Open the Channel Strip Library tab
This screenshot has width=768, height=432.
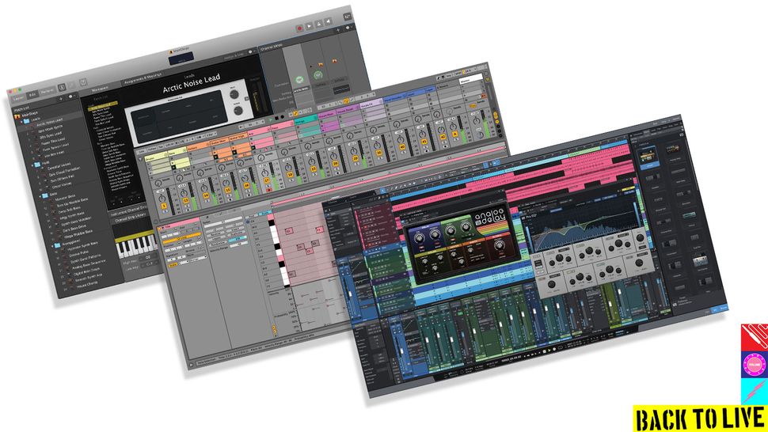131,218
